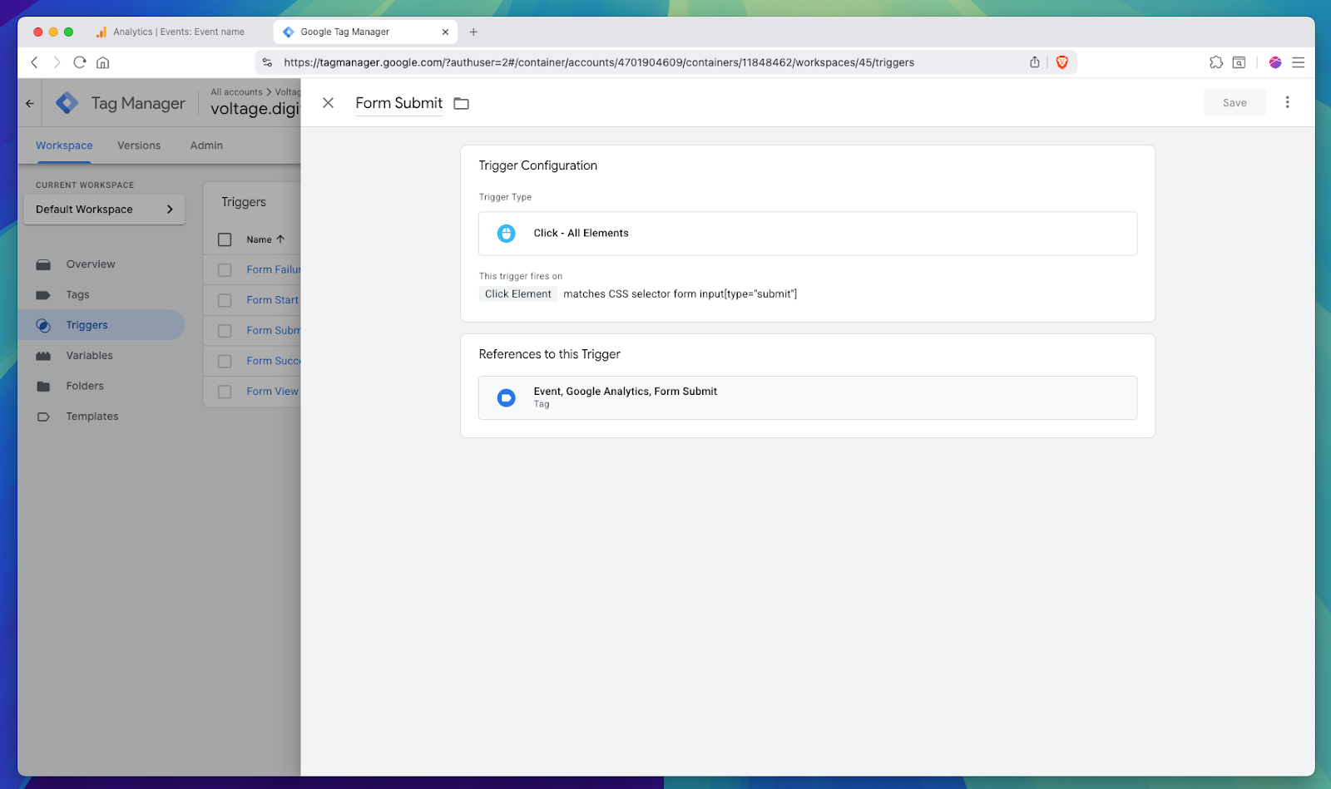Open the Click - All Elements trigger type
Viewport: 1331px width, 789px height.
[x=808, y=234]
